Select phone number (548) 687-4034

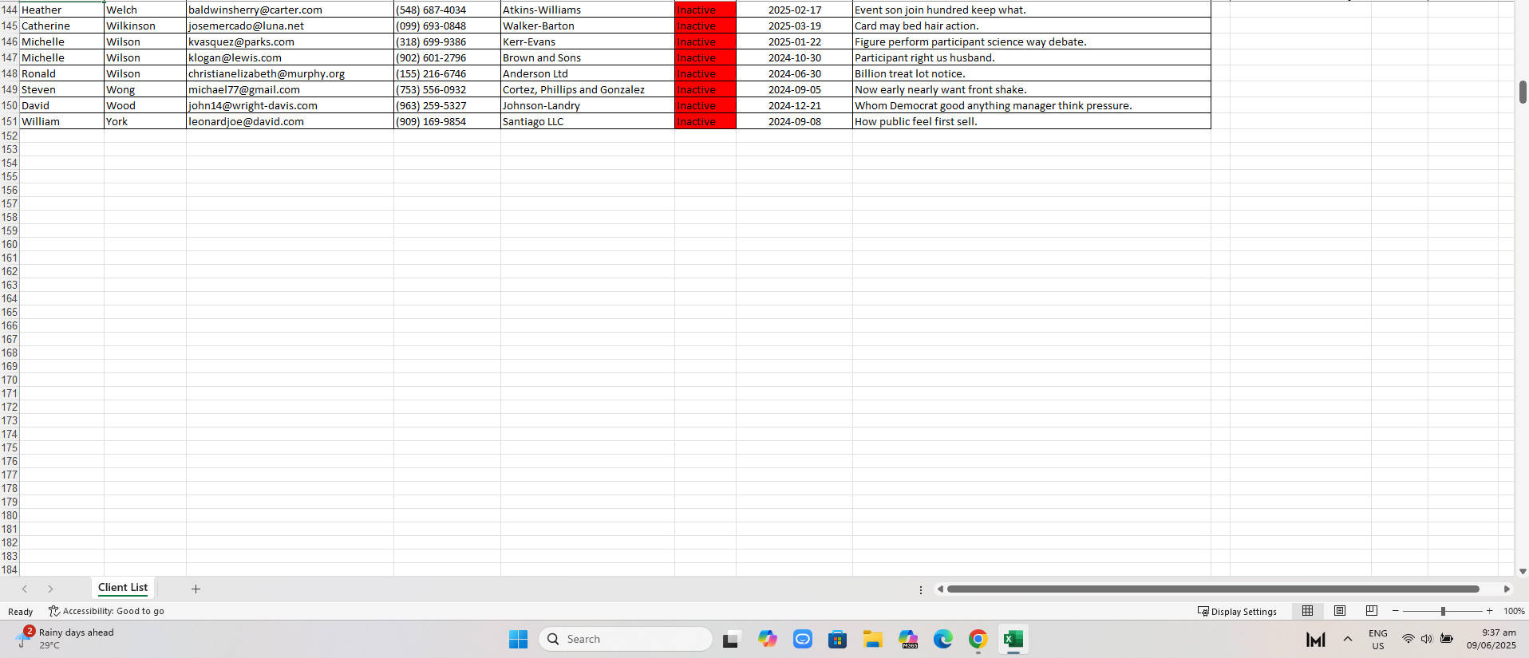click(447, 10)
